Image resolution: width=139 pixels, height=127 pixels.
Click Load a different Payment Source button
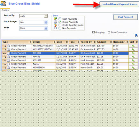pos(119,4)
